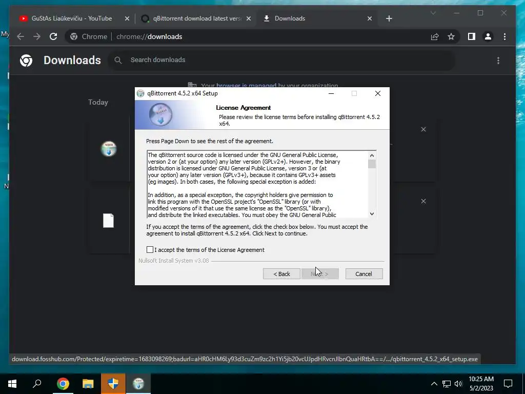Screen dimensions: 525x394
Task: Bookmark this page with star
Action: pyautogui.click(x=451, y=36)
